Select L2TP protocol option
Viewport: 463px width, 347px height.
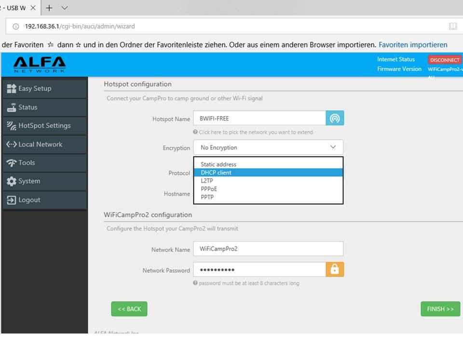(x=269, y=181)
